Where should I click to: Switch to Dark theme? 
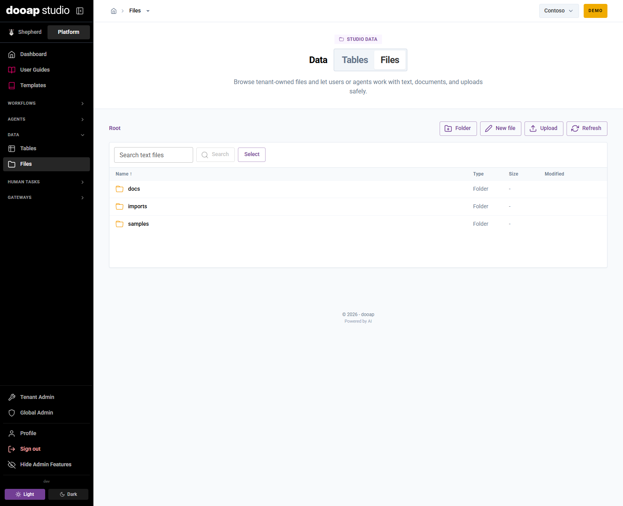(68, 494)
